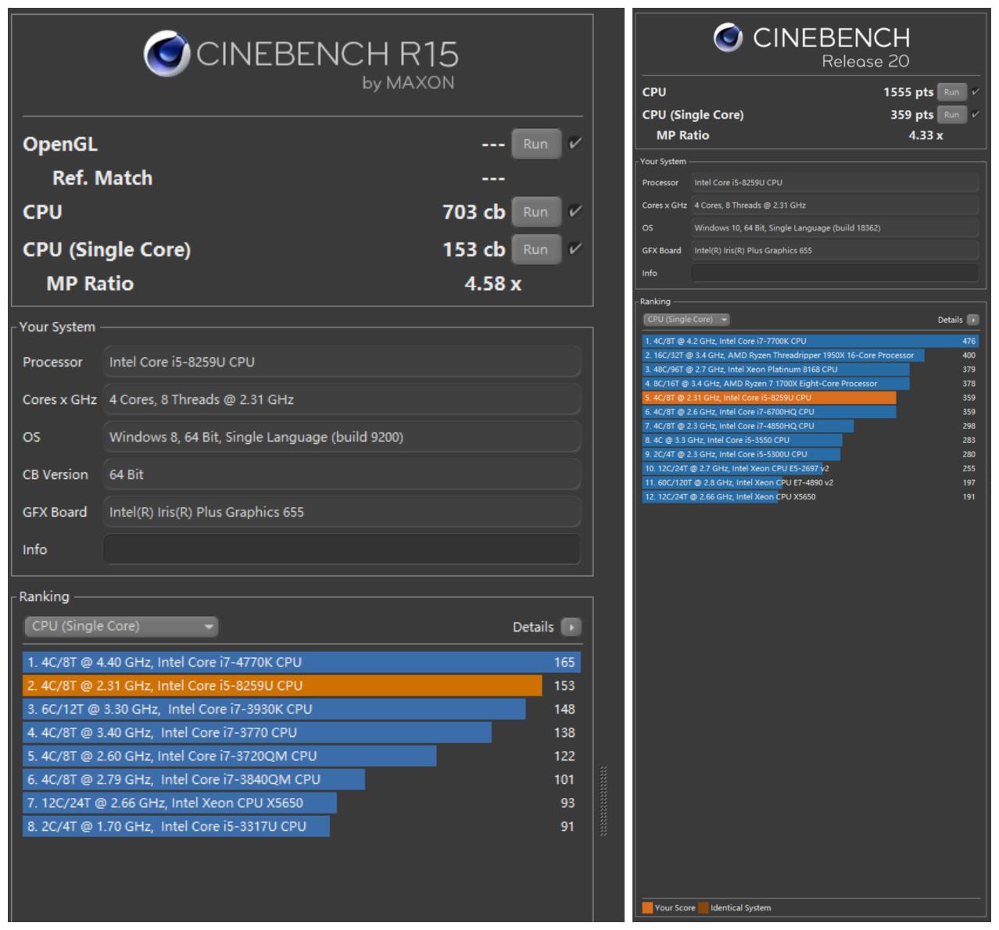Click the Identical System legend marker

point(704,907)
